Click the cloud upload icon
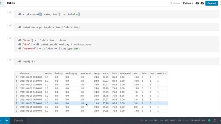The width and height of the screenshot is (221, 124). [197, 3]
